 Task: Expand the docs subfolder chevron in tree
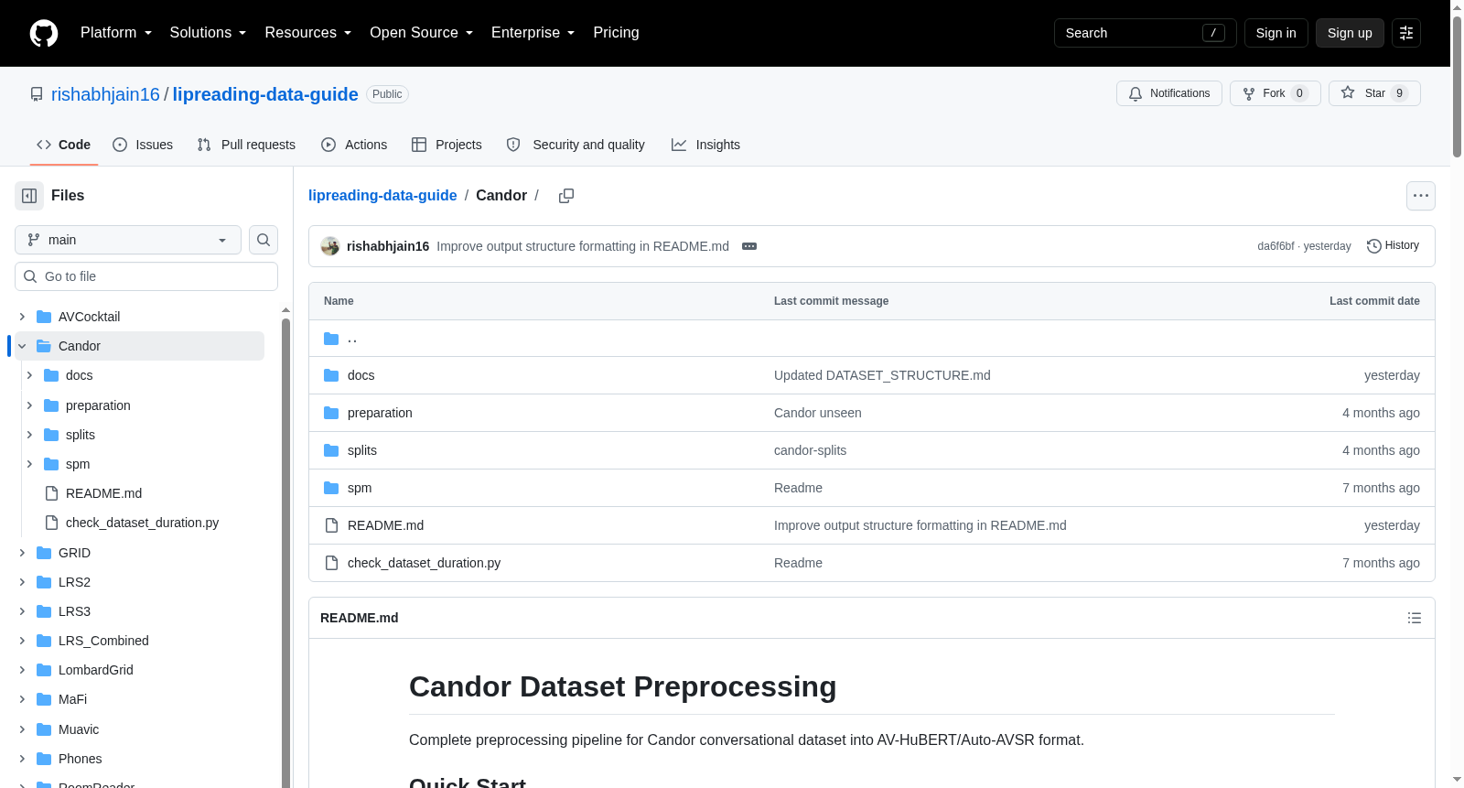pyautogui.click(x=29, y=375)
